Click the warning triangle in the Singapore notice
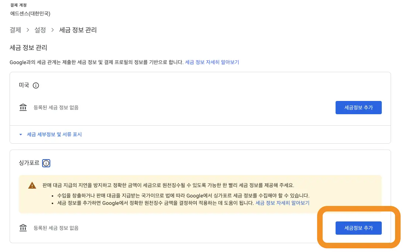Image resolution: width=408 pixels, height=252 pixels. 32,185
